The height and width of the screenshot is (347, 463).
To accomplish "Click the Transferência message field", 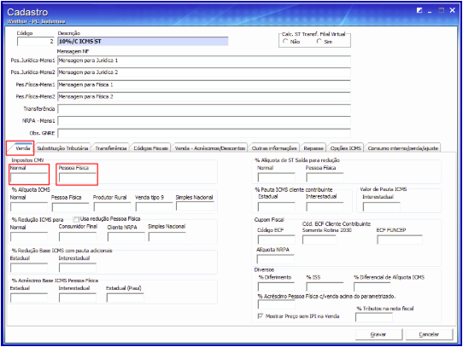I will tap(204, 109).
